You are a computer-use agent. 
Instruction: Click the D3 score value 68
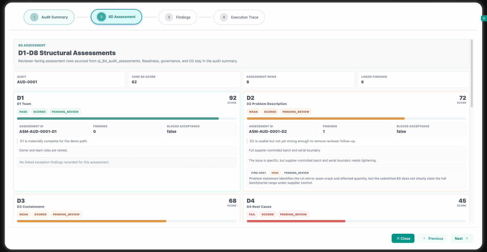pos(233,201)
